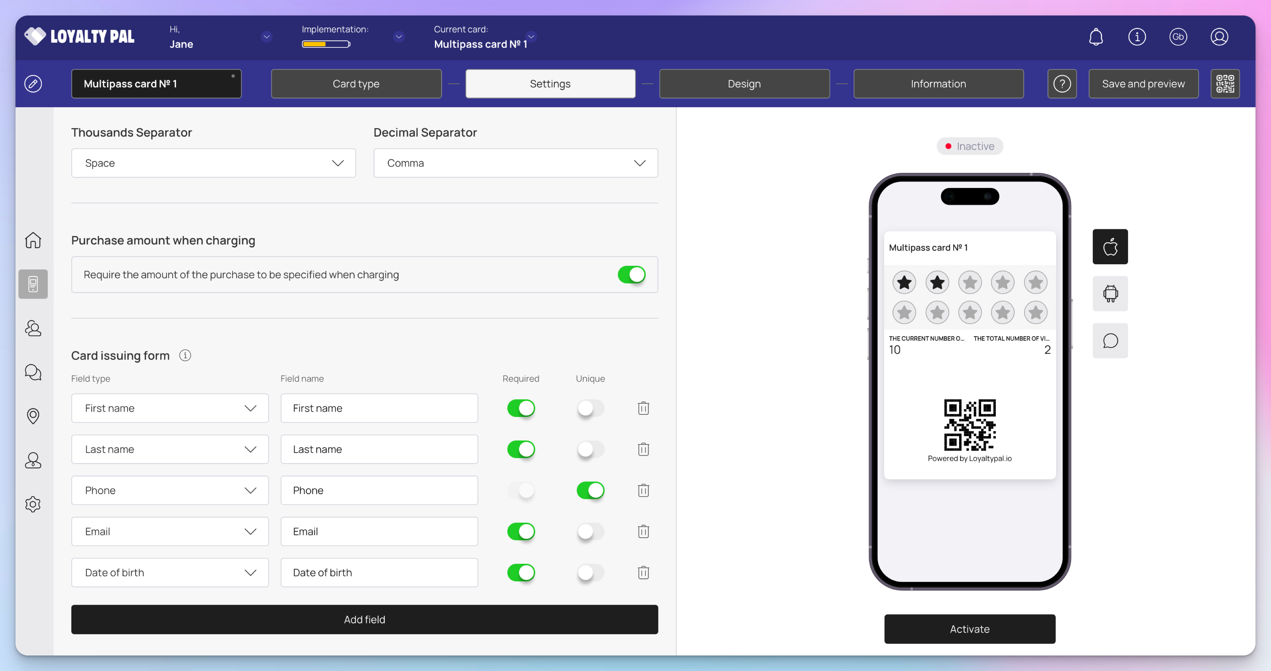
Task: Delete the Phone field row
Action: click(x=643, y=491)
